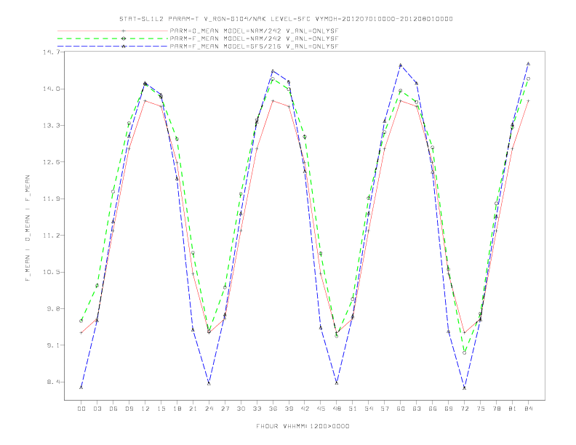
Task: Select legend entry PARM=F_MEAN MODEL=NAM/242
Action: (x=254, y=39)
